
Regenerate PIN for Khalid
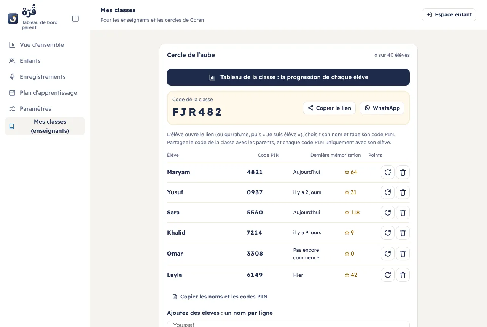click(x=388, y=233)
